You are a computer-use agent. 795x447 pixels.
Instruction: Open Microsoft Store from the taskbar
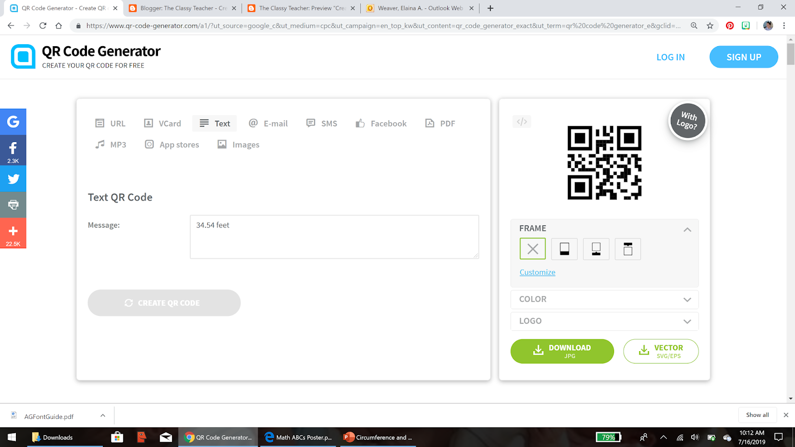pos(117,437)
